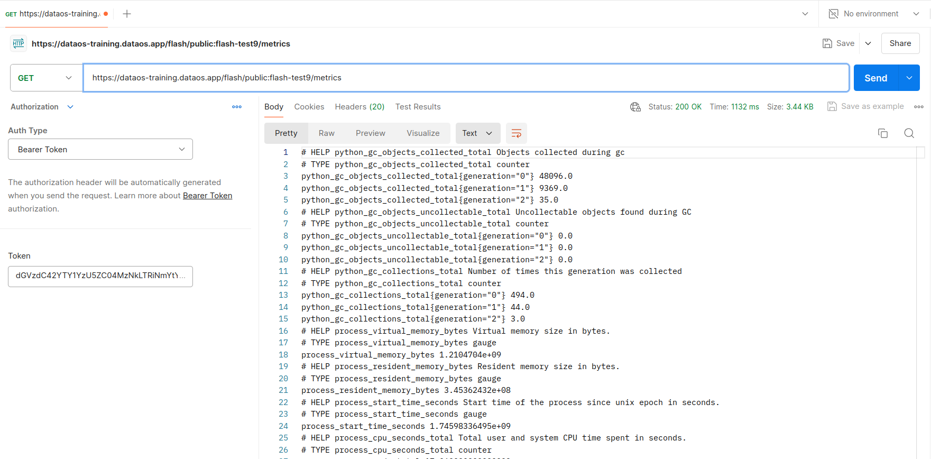This screenshot has width=931, height=459.
Task: Click line process_resident_memory_bytes 3.45362432e+08
Action: (406, 390)
